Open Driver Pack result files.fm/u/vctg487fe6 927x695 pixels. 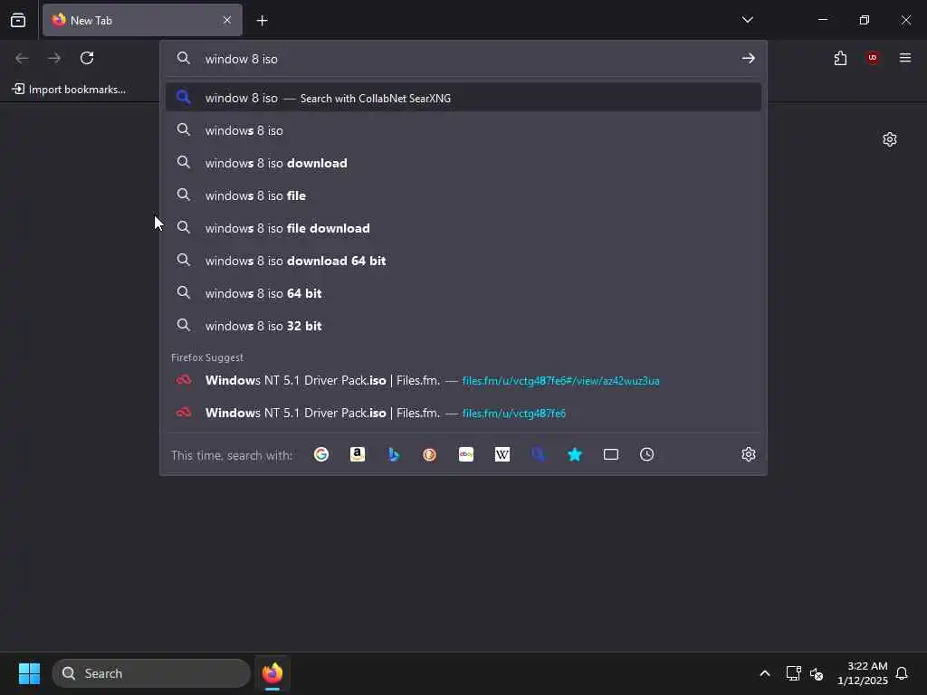(463, 413)
